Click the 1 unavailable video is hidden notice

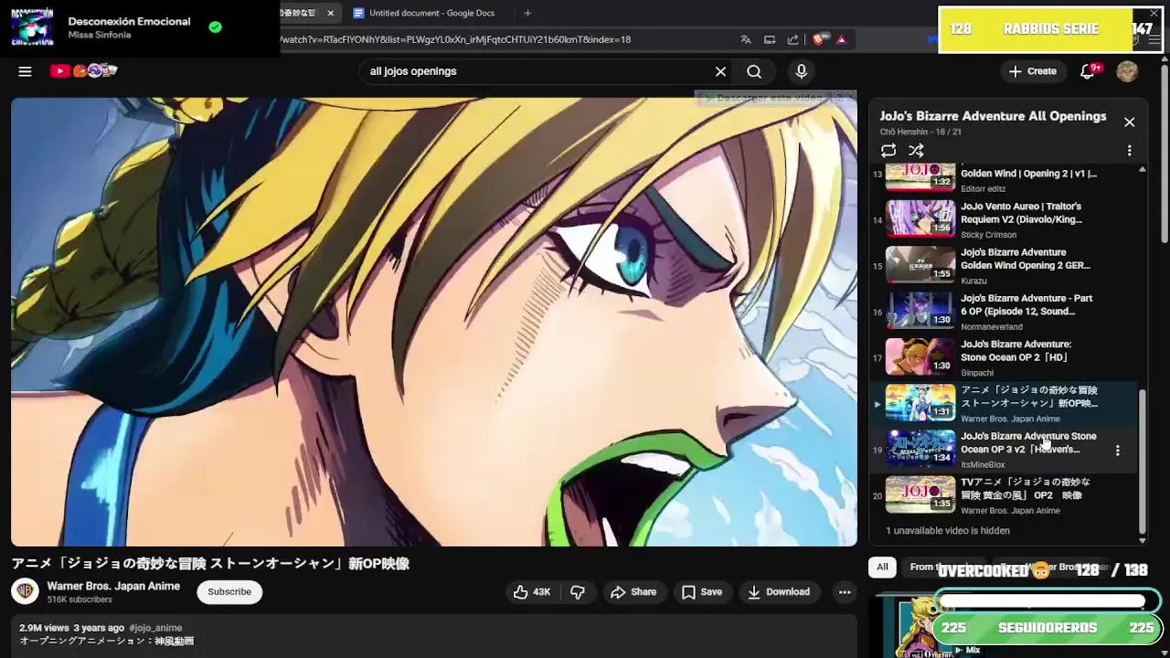947,530
